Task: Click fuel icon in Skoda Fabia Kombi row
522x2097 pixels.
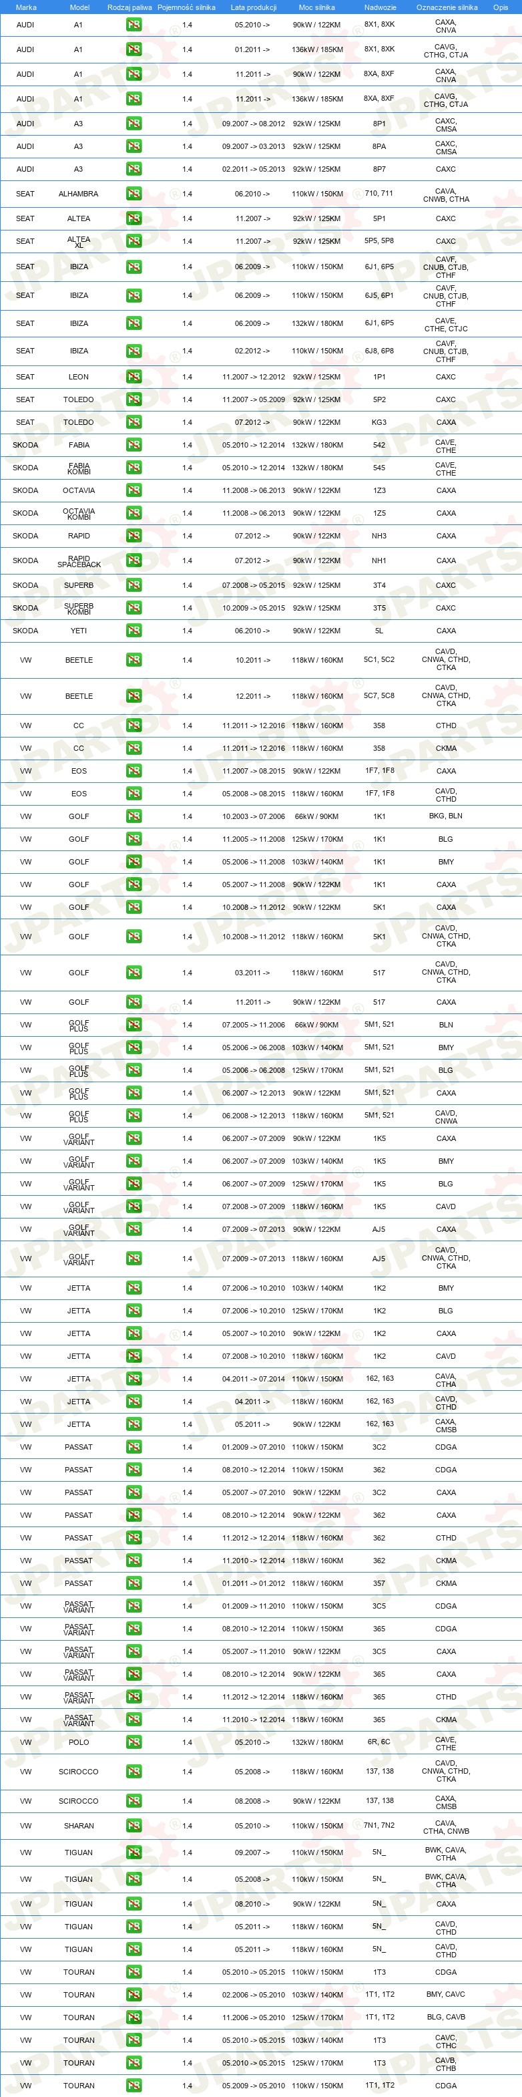Action: tap(134, 468)
